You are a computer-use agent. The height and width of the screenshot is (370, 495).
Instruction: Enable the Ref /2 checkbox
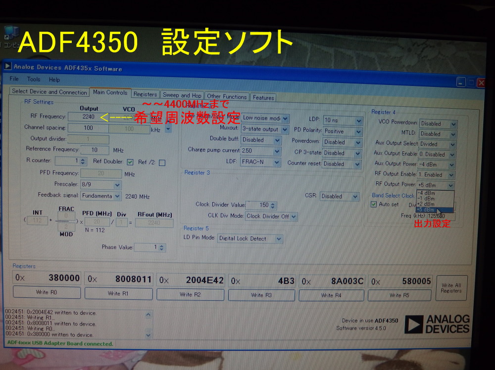[x=162, y=163]
